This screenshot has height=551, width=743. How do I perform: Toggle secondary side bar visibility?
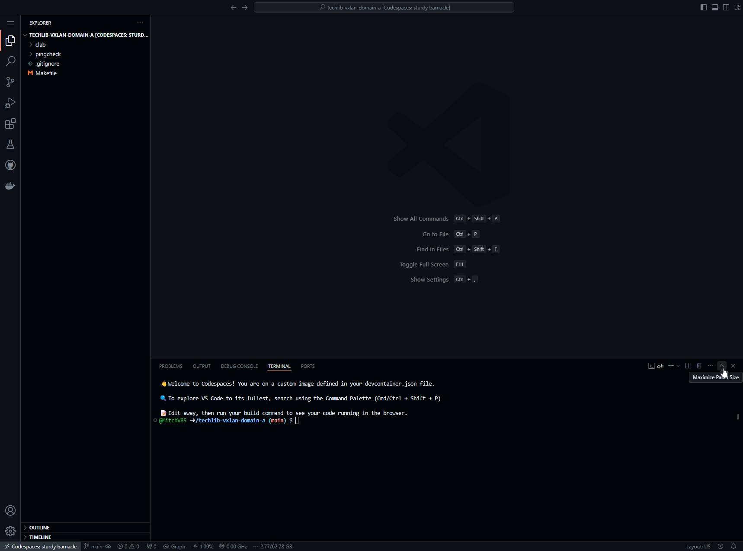pos(726,7)
